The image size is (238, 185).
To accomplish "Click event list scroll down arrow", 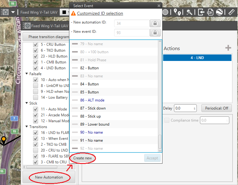I will (160, 151).
